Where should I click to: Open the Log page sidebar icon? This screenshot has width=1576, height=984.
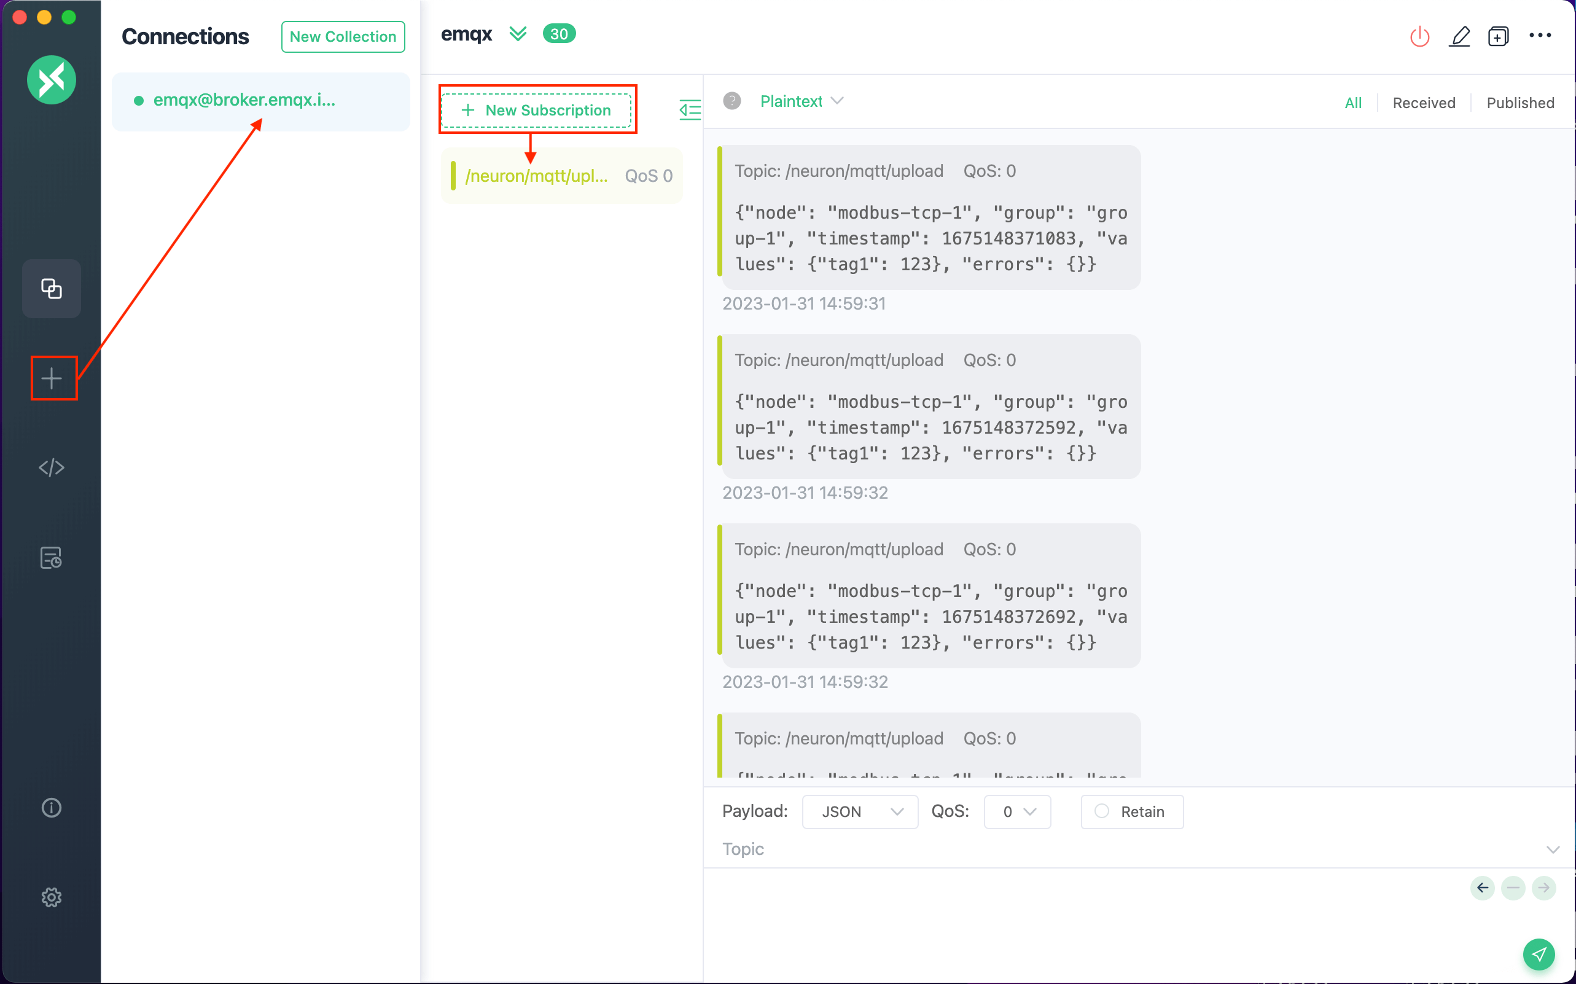[52, 558]
